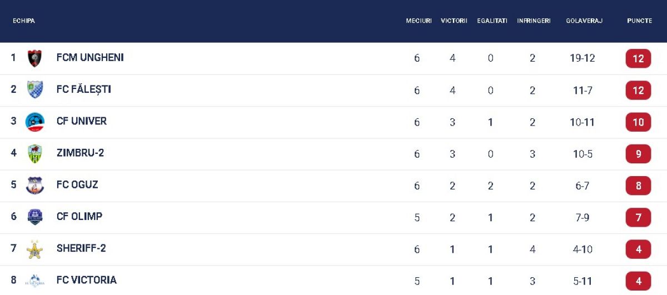Go to the ZIMBRU-2 team name
Screen dimensions: 667x295
[80, 153]
